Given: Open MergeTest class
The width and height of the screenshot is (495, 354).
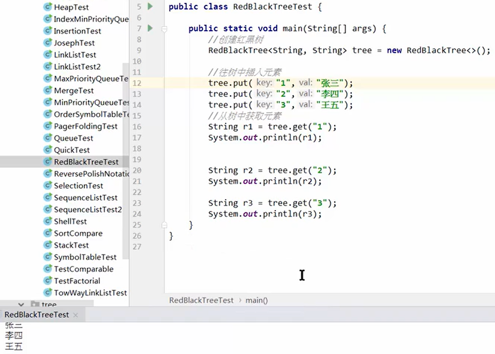Looking at the screenshot, I should tap(73, 91).
